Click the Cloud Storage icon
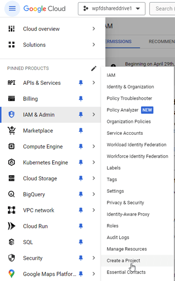The image size is (175, 281). pos(12,178)
